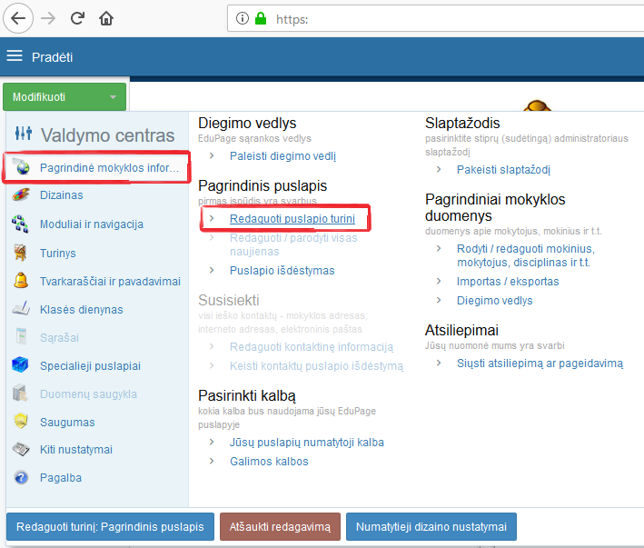Select Moduliai ir navigacija in sidebar

[92, 224]
